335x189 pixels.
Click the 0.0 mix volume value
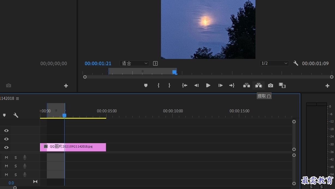click(x=11, y=183)
